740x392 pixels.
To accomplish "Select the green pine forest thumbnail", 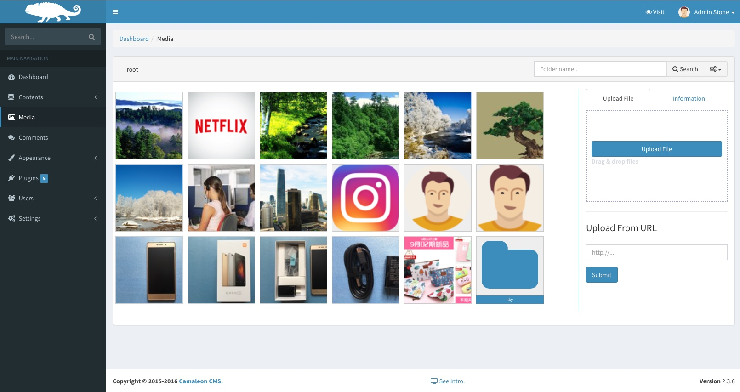I will (x=365, y=125).
